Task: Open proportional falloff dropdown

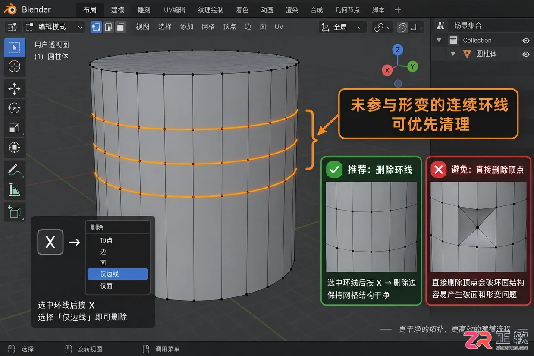Action: click(x=417, y=27)
